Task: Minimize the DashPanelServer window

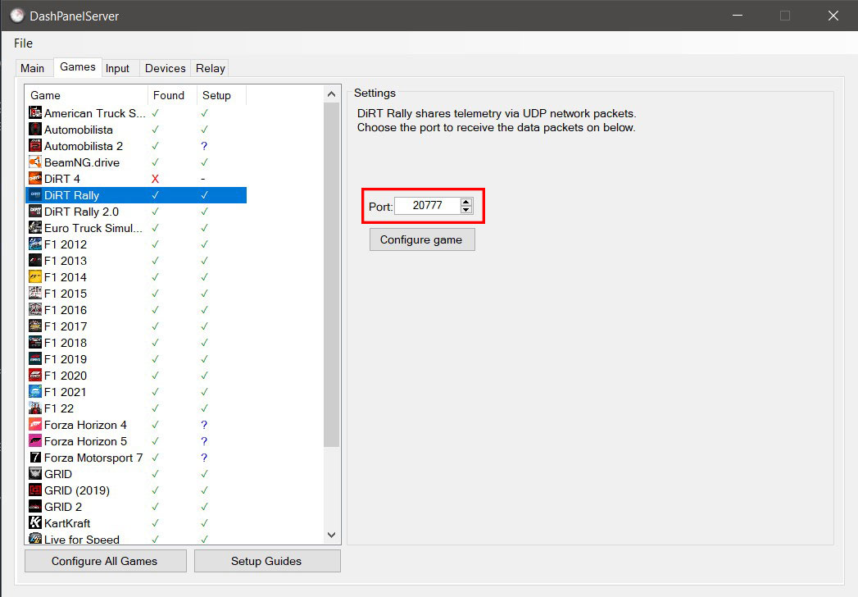Action: (738, 16)
